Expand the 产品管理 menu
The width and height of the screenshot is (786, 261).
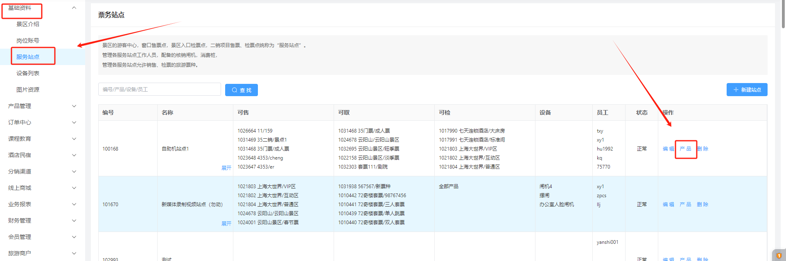pos(41,106)
